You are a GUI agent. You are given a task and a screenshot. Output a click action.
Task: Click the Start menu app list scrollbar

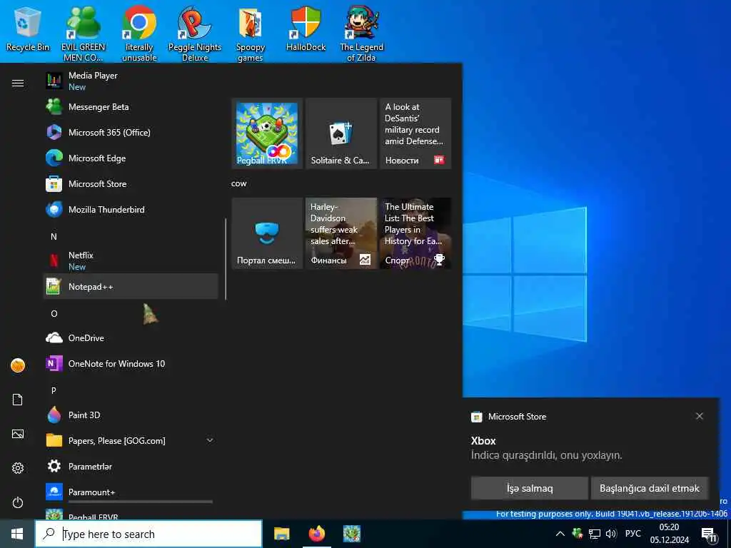point(226,259)
